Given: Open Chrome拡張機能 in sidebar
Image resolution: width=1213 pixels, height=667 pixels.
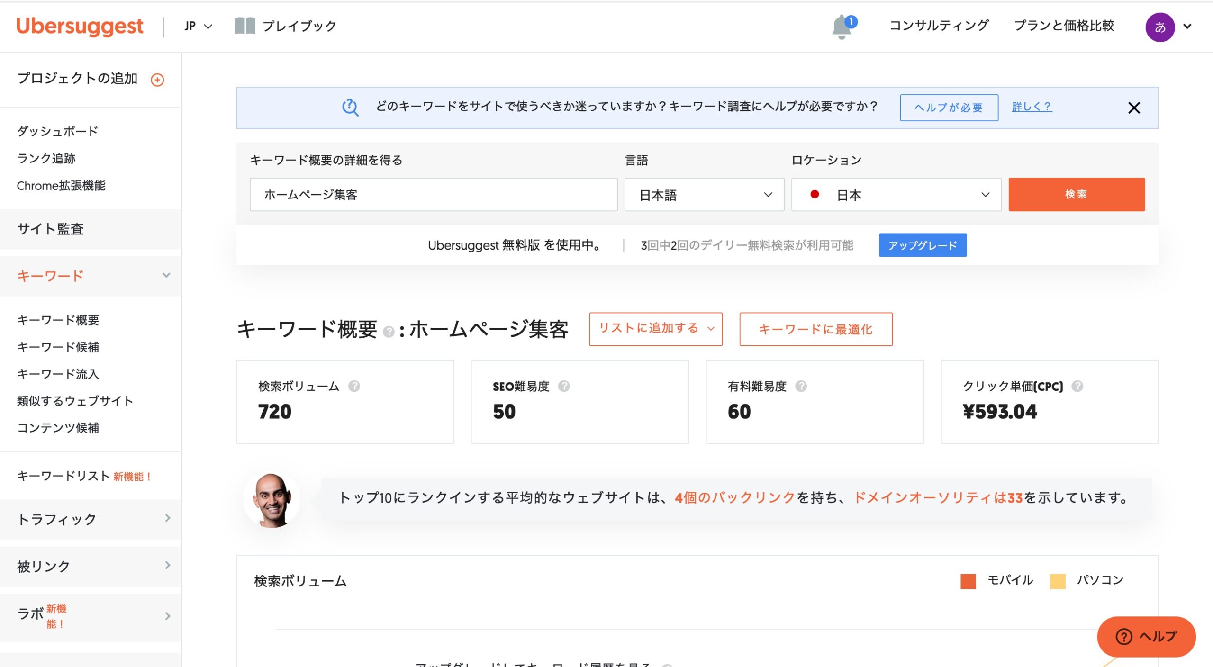Looking at the screenshot, I should pos(61,185).
